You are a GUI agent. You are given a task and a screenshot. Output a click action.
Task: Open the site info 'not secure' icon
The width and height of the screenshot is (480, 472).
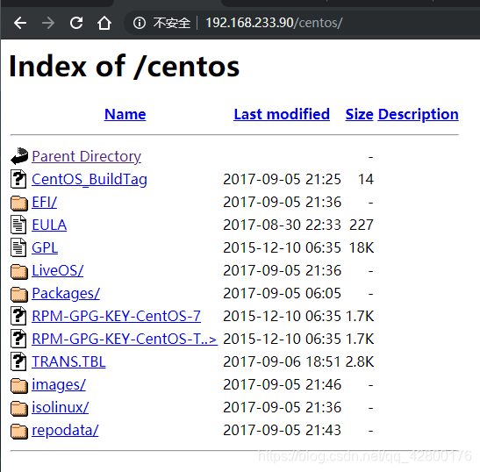point(140,23)
